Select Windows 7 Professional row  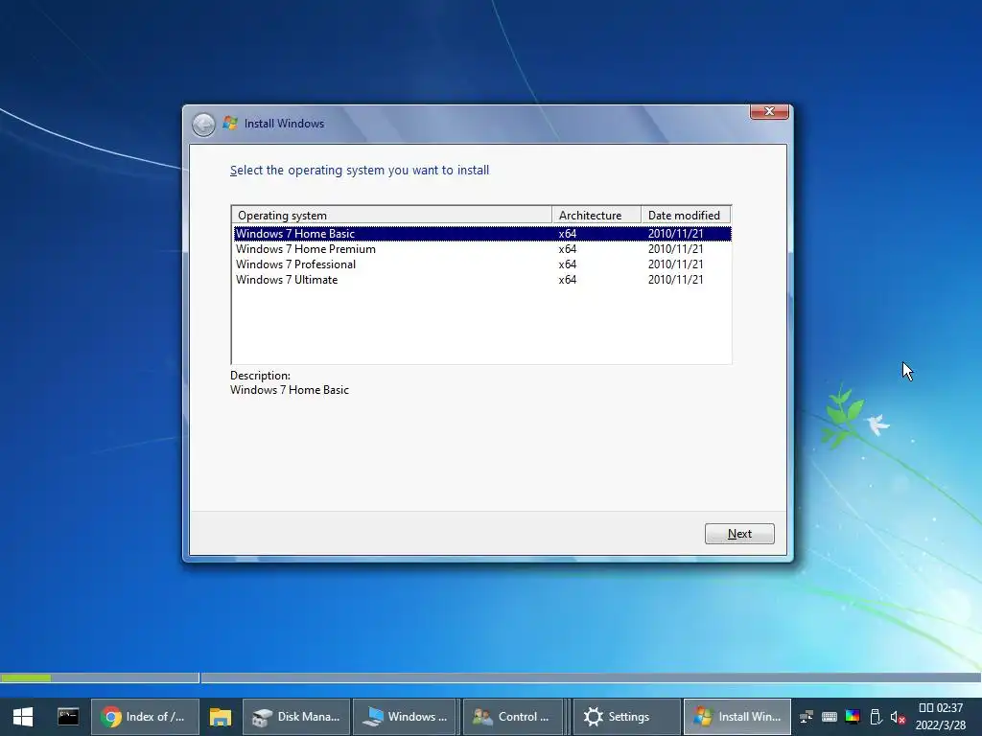(x=482, y=264)
